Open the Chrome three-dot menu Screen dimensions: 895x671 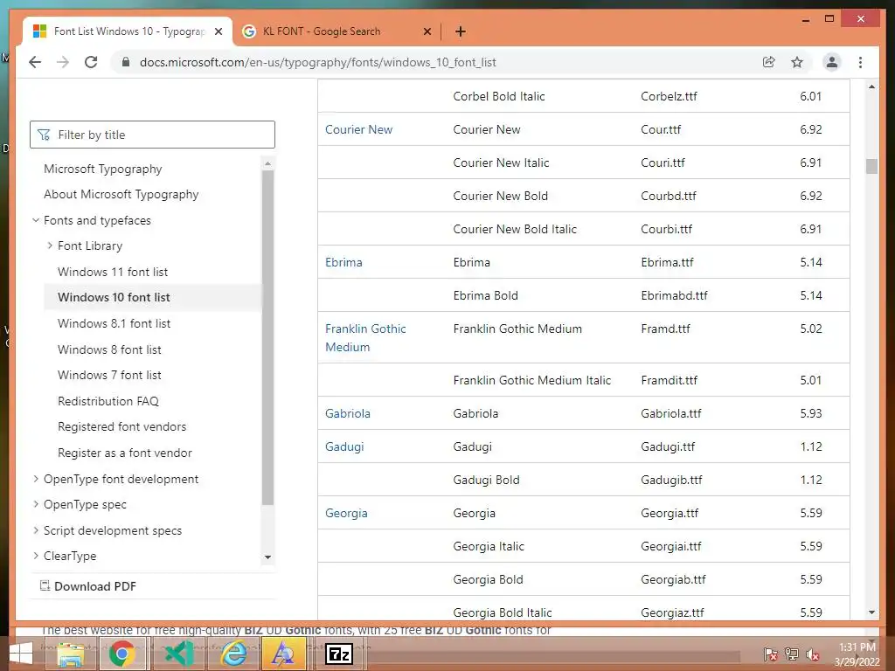[860, 62]
